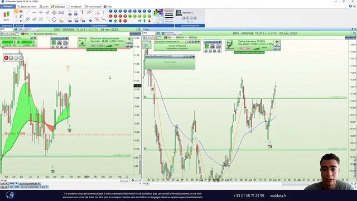Viewport: 357px width, 201px height.
Task: Select the rectangle channel drawing tool
Action: tap(61, 12)
